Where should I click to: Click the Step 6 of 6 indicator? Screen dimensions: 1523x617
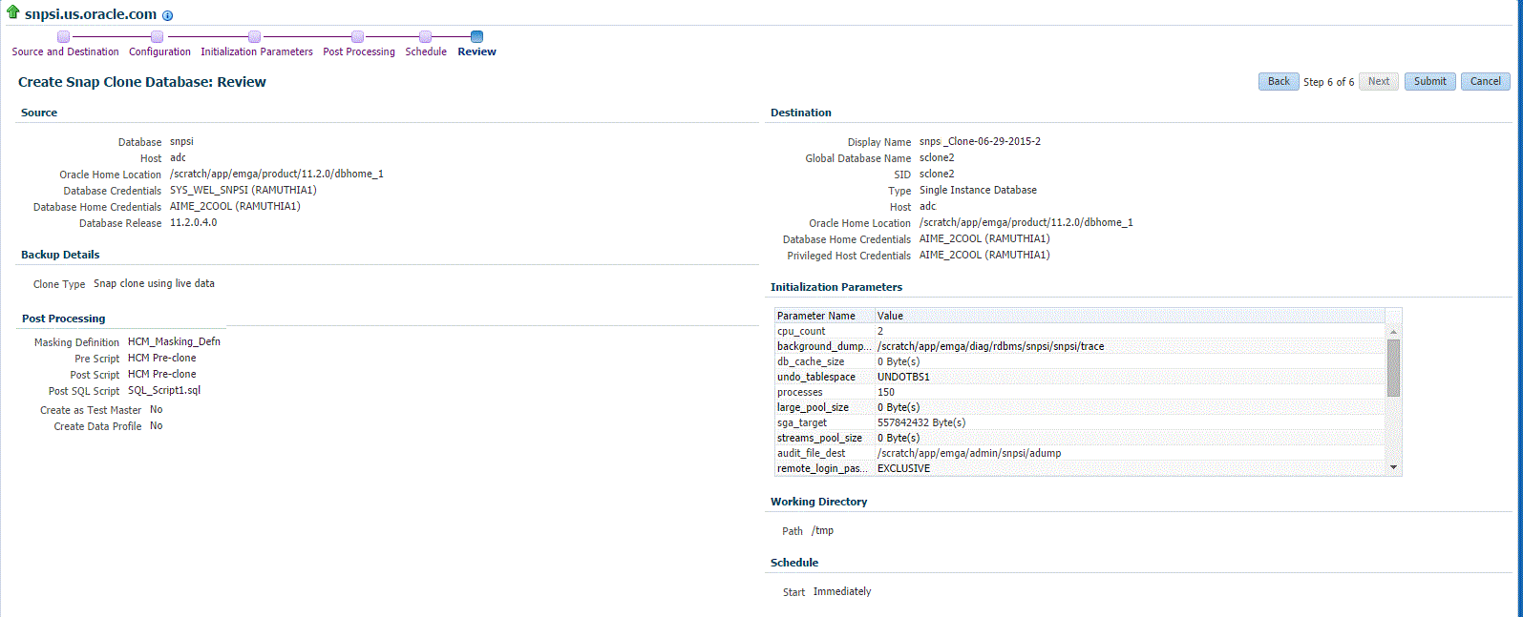(1328, 82)
